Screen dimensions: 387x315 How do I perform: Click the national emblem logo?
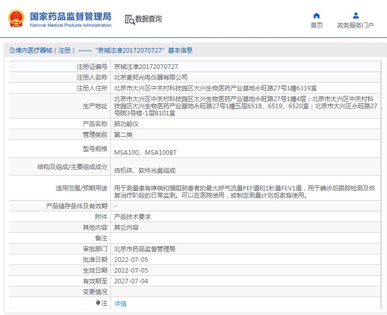pos(16,19)
